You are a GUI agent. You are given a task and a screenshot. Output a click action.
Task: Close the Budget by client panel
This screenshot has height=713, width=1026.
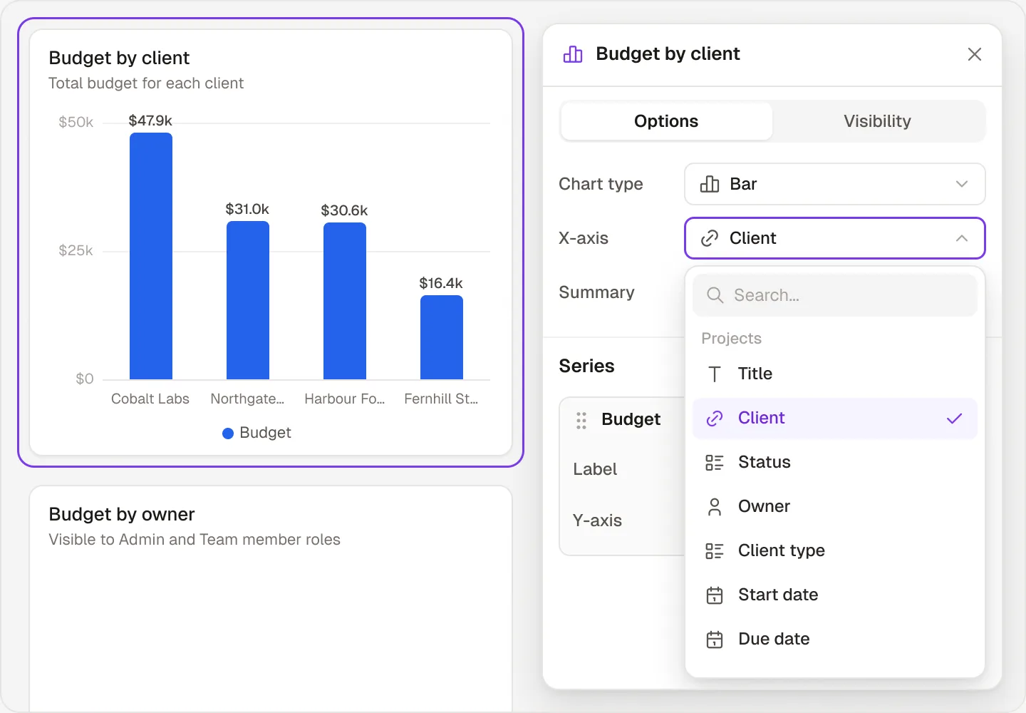tap(975, 54)
